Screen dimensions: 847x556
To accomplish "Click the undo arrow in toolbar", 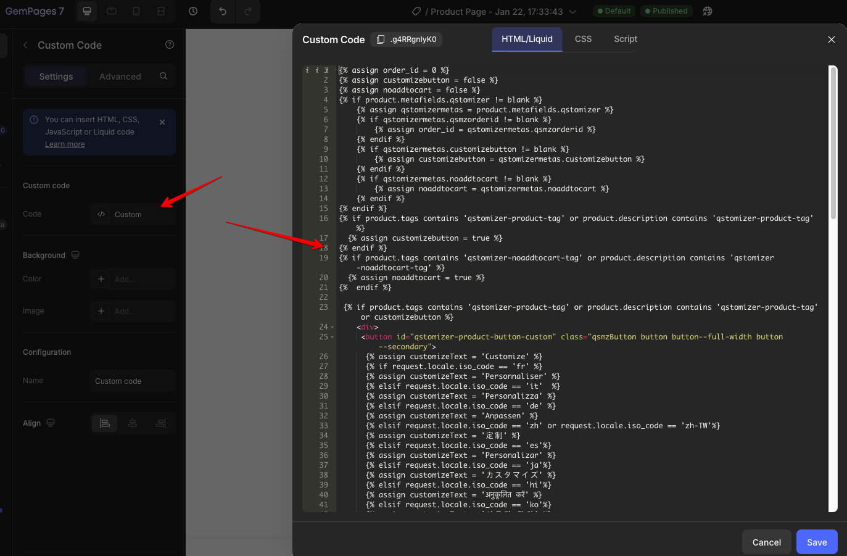I will click(x=223, y=11).
